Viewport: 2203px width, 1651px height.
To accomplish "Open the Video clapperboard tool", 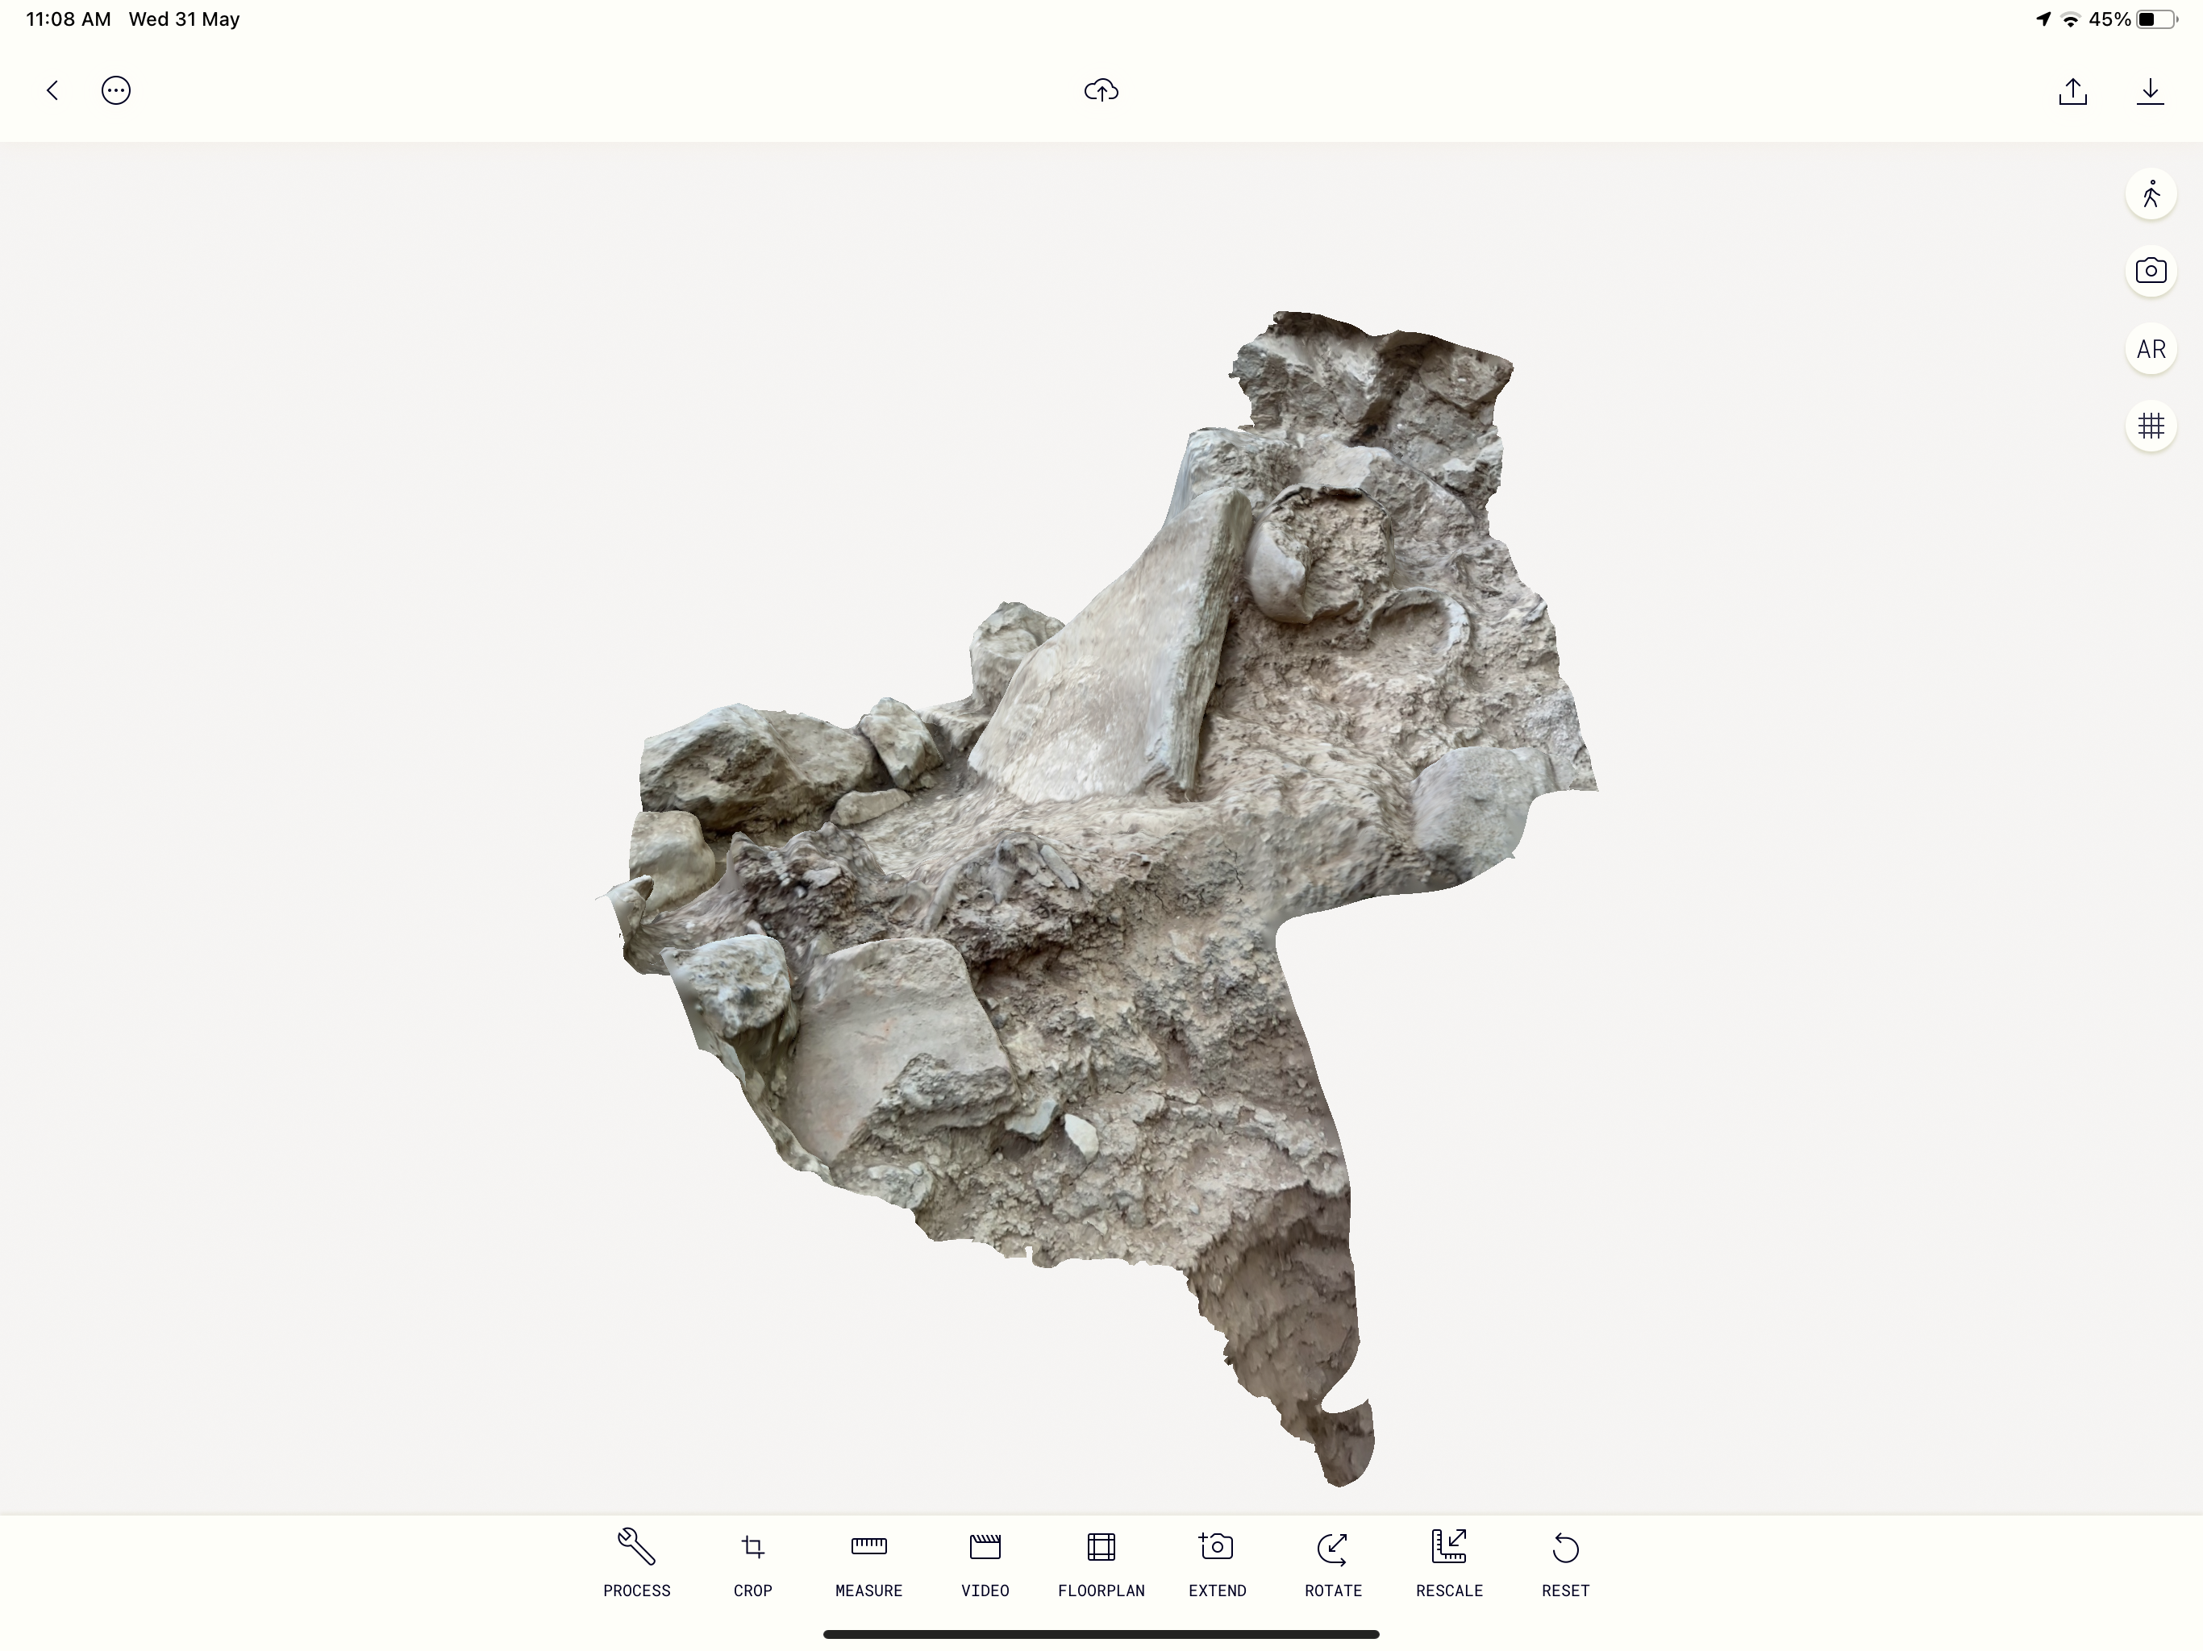I will (985, 1562).
